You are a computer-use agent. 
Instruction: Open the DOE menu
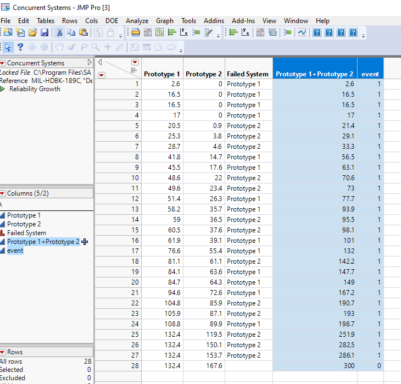[112, 21]
